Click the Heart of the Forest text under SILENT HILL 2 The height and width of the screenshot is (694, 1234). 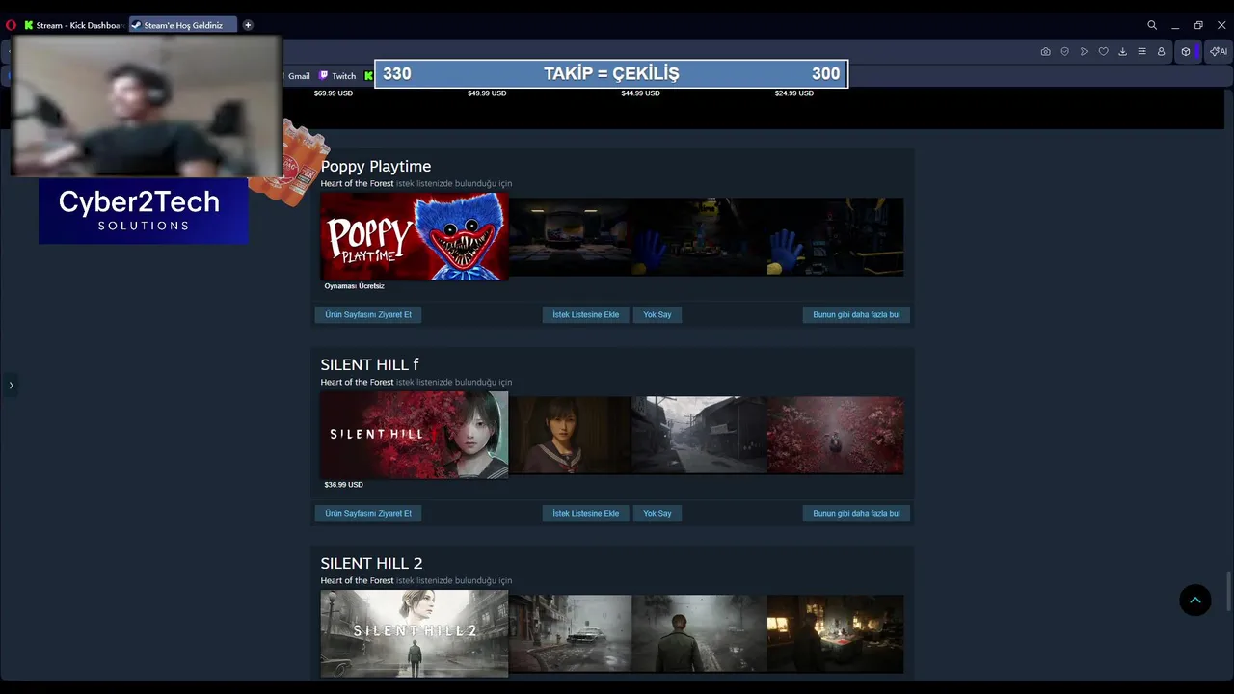357,580
